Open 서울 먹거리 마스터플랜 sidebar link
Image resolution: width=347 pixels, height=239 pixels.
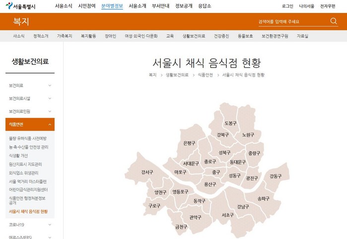pos(28,182)
